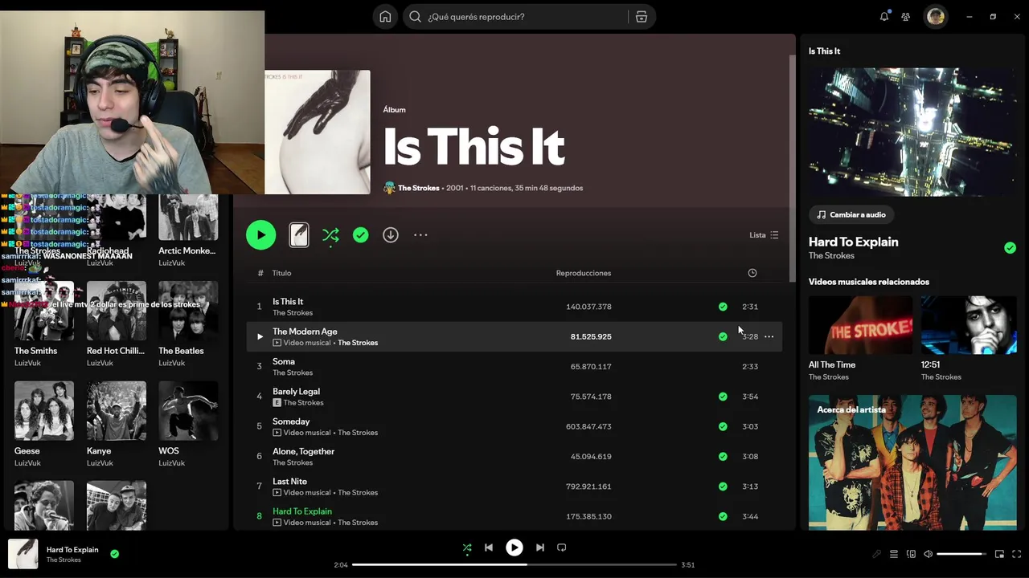Click the Now Playing music video
Screen dimensions: 1029x578
912,132
